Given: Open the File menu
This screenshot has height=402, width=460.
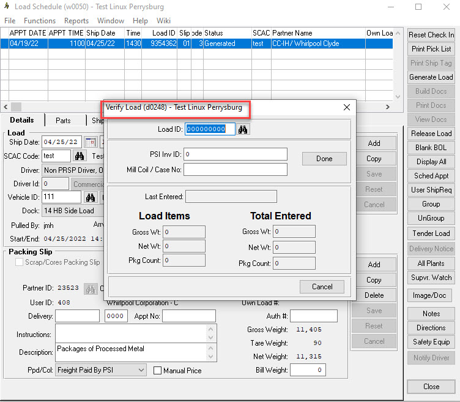Looking at the screenshot, I should coord(10,21).
